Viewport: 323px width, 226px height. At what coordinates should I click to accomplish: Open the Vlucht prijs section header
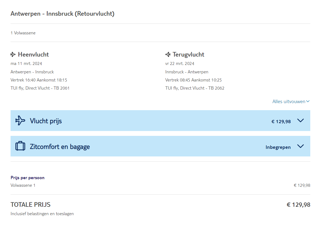[x=46, y=121]
